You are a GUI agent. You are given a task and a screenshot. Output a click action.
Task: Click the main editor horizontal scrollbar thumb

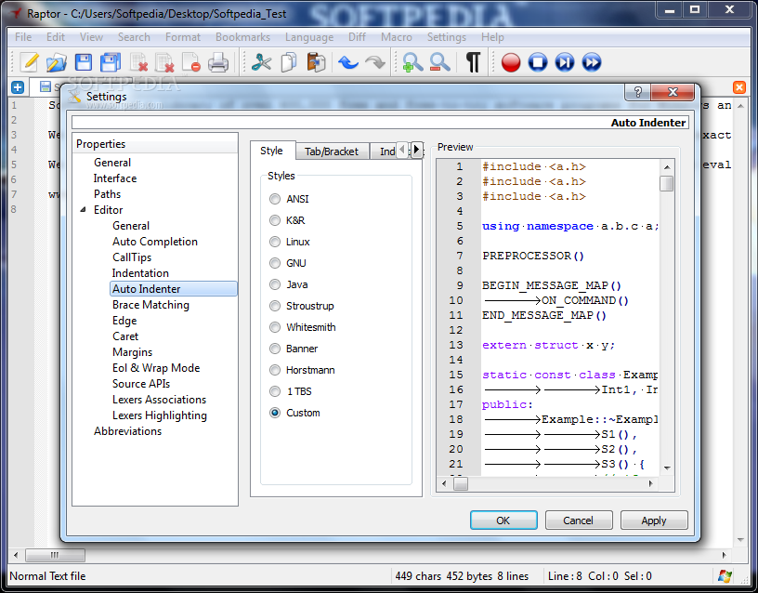pos(55,555)
